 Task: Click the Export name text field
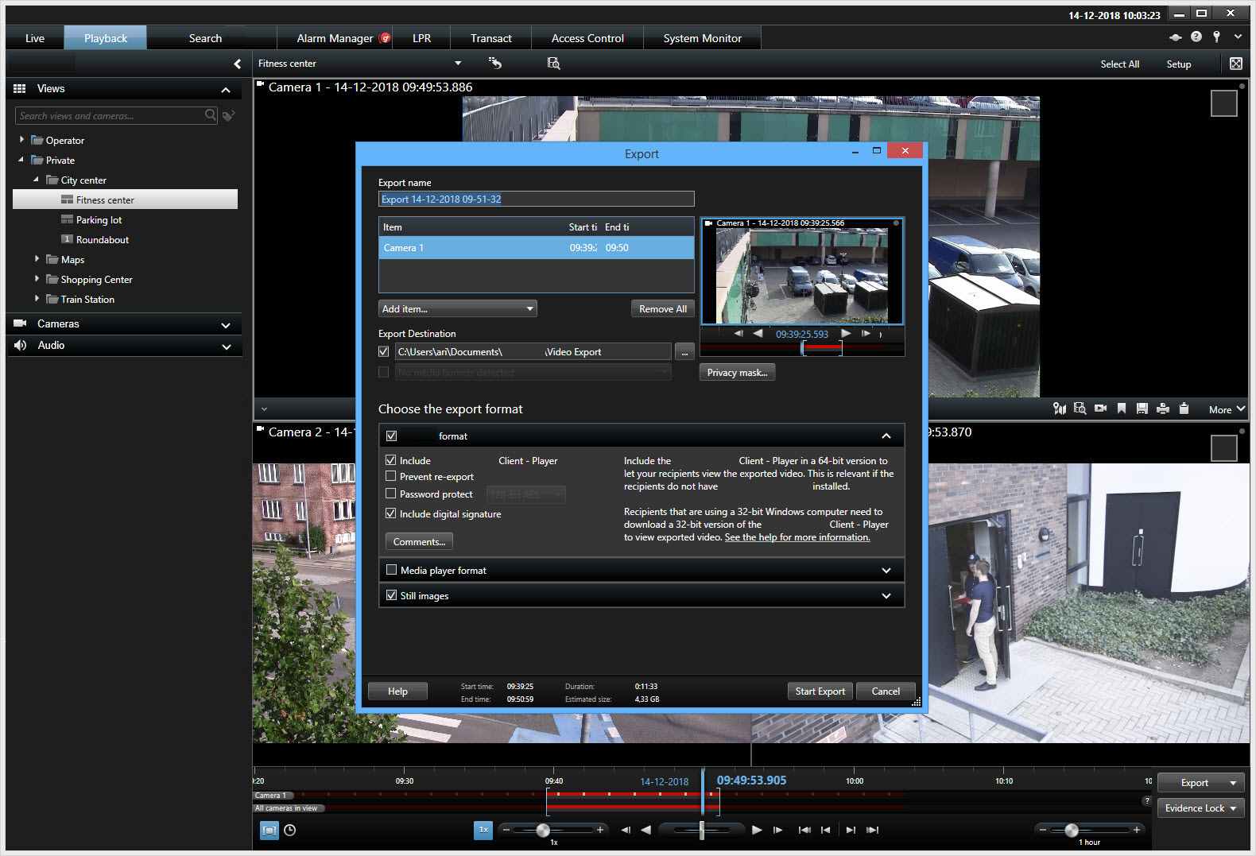(x=536, y=199)
